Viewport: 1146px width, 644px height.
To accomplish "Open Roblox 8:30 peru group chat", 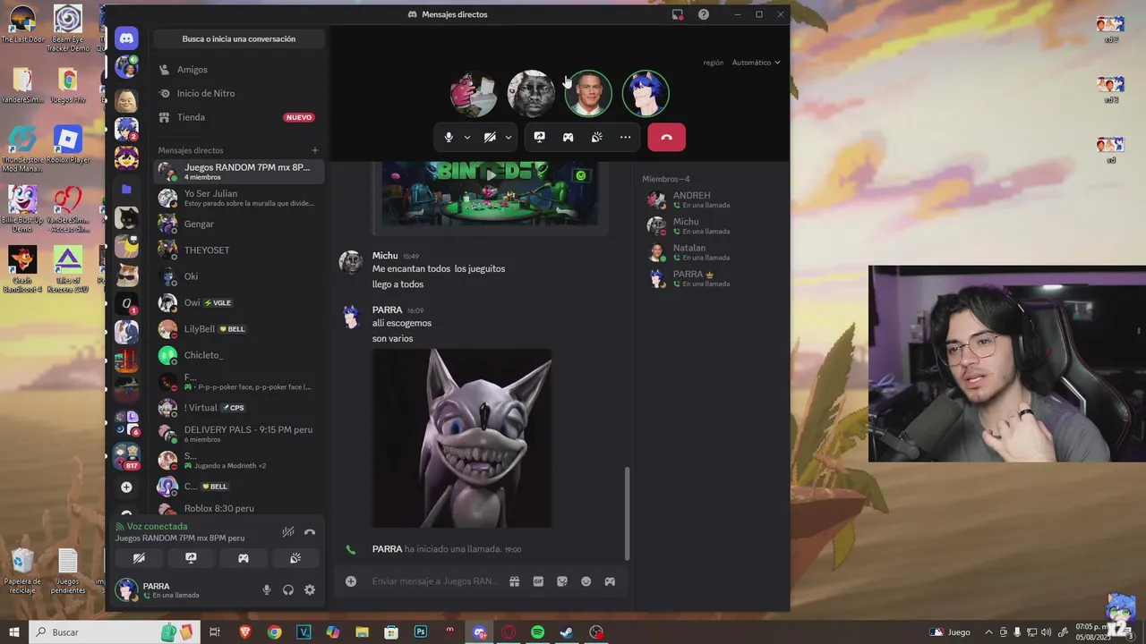I will pyautogui.click(x=238, y=508).
